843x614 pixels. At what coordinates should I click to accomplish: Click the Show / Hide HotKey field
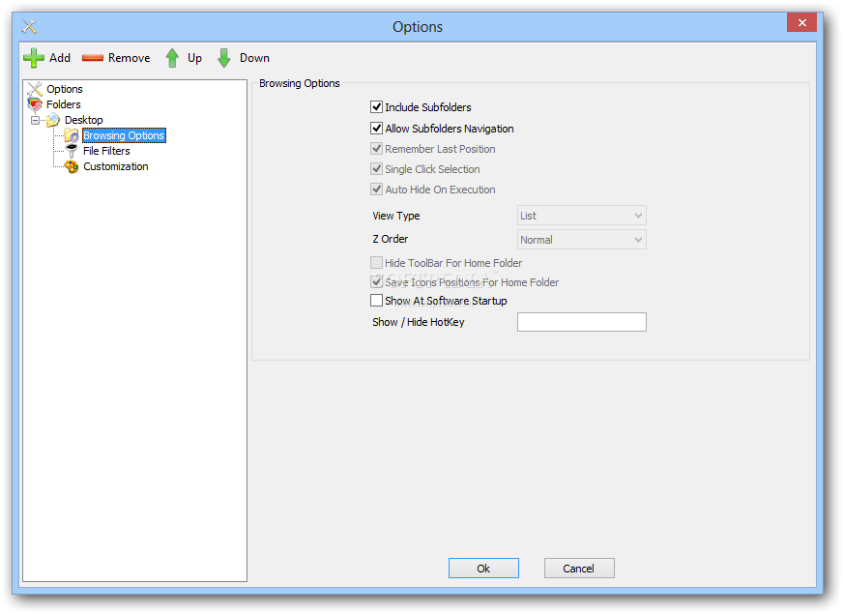[582, 322]
